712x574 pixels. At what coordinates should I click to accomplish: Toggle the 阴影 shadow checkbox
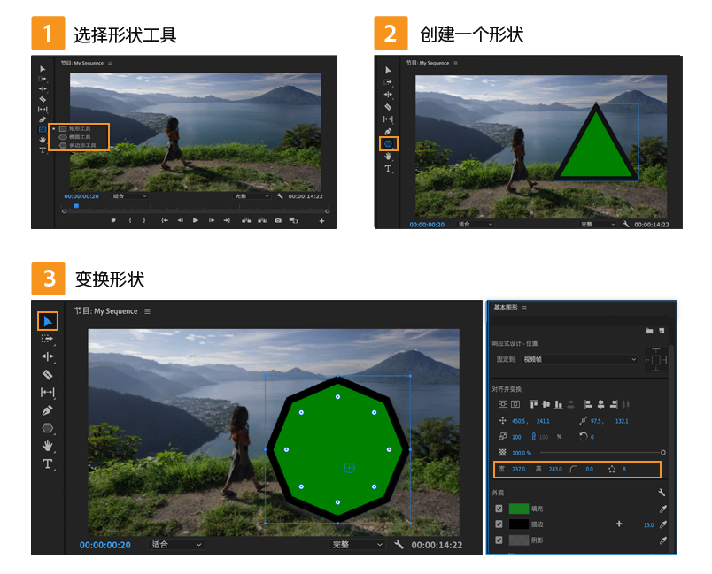coord(499,540)
